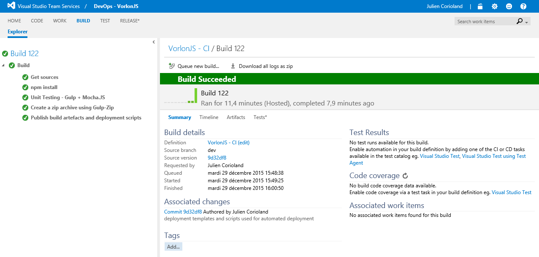Open the help question mark icon
This screenshot has height=257, width=539.
coord(523,6)
